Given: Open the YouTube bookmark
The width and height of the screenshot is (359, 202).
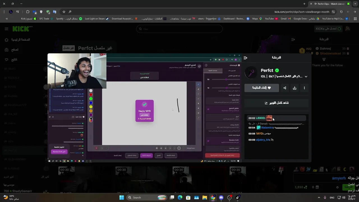Looking at the screenshot, I should [271, 19].
